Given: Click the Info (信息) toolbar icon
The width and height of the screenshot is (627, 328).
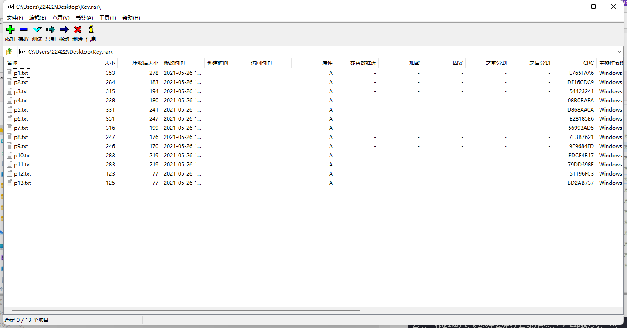Looking at the screenshot, I should (x=91, y=29).
